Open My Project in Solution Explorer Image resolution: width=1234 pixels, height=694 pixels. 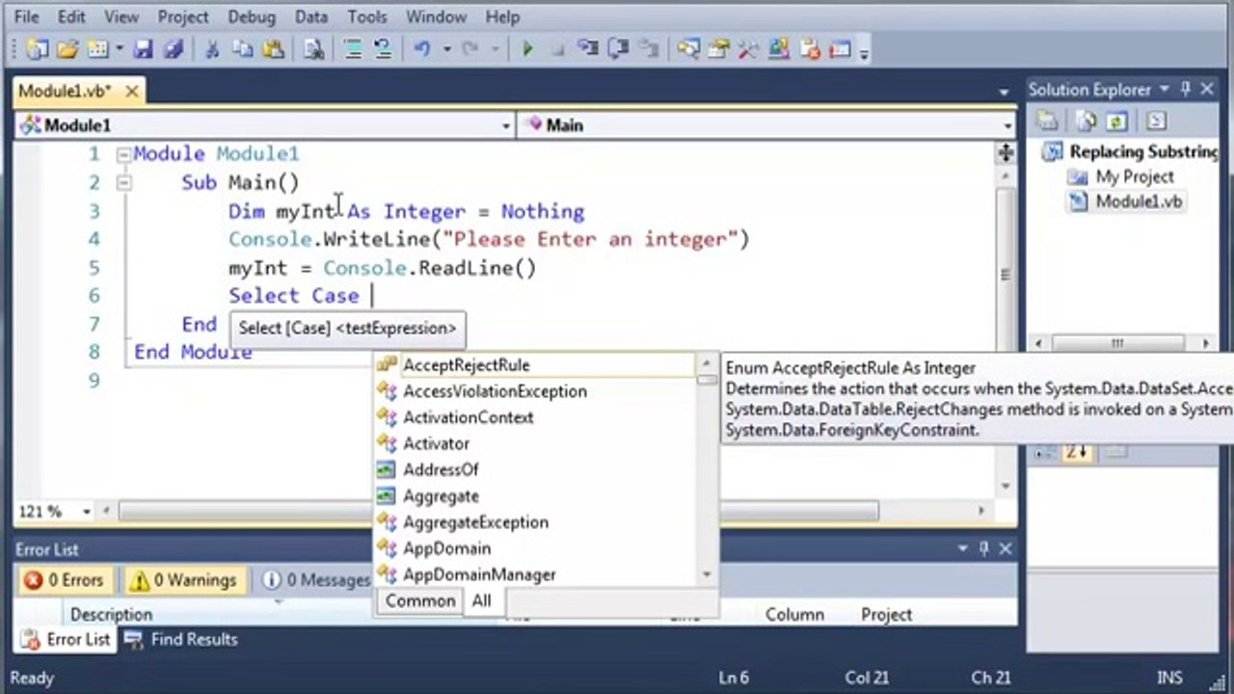click(x=1135, y=176)
